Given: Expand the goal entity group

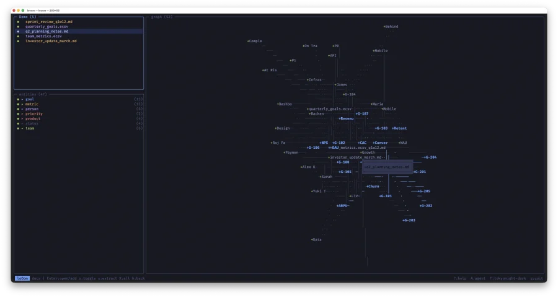Looking at the screenshot, I should (22, 99).
